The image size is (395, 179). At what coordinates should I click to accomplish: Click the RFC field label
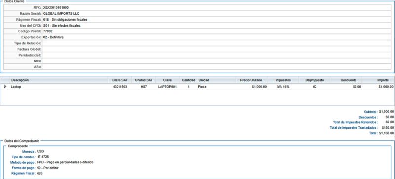[38, 8]
